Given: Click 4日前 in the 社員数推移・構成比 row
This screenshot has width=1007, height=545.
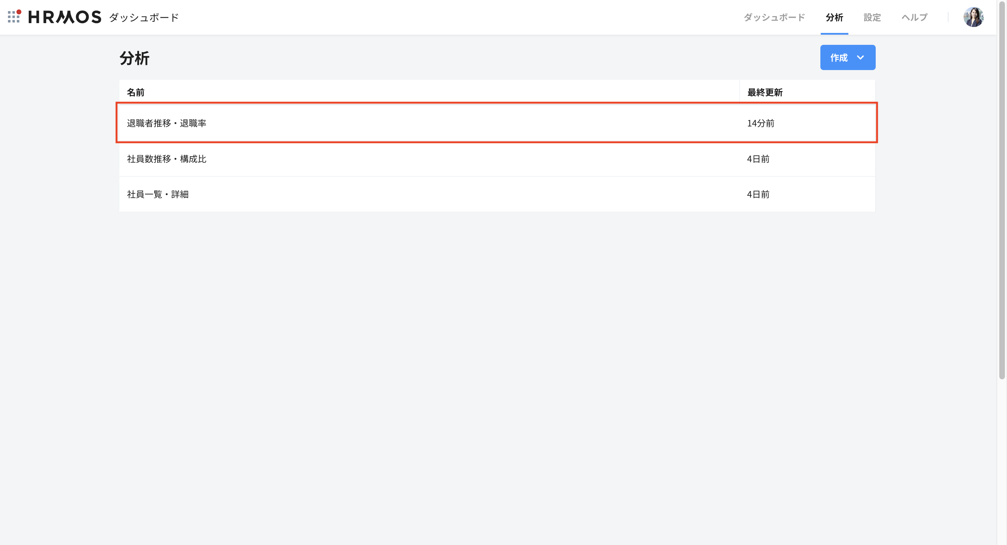Looking at the screenshot, I should point(758,159).
